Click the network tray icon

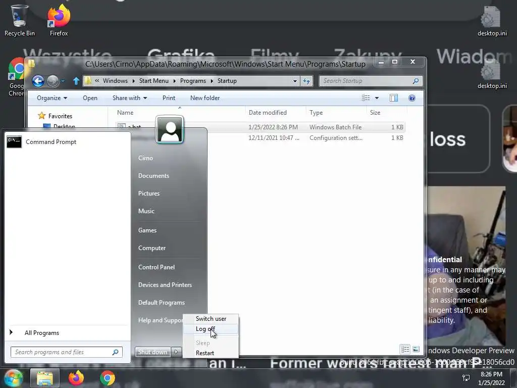[466, 378]
